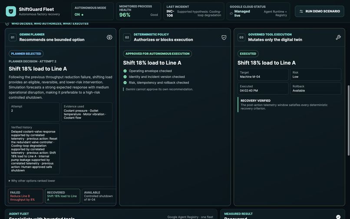Click the Risk Low field

pyautogui.click(x=316, y=75)
